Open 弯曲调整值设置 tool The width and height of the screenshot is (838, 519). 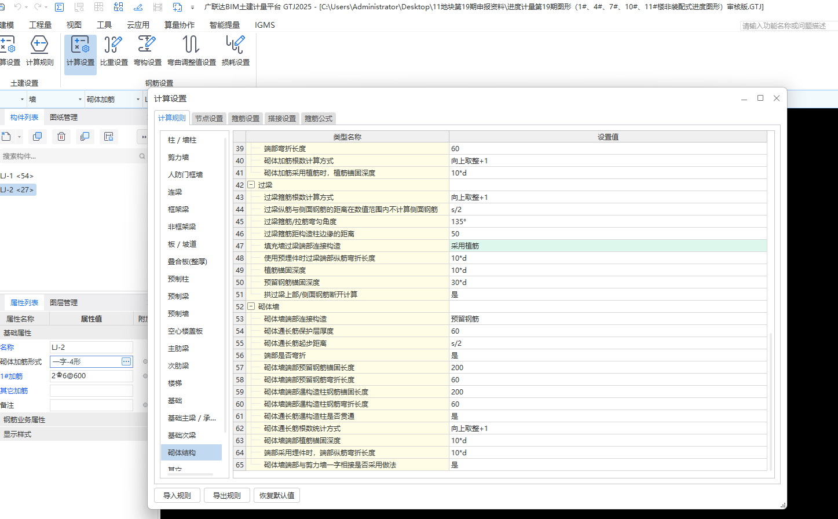pos(191,52)
